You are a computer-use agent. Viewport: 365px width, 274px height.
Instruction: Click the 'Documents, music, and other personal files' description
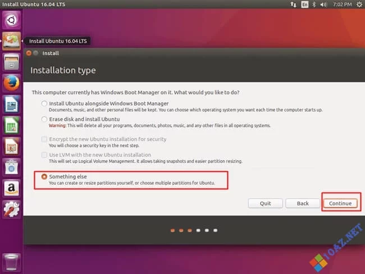[x=186, y=109]
